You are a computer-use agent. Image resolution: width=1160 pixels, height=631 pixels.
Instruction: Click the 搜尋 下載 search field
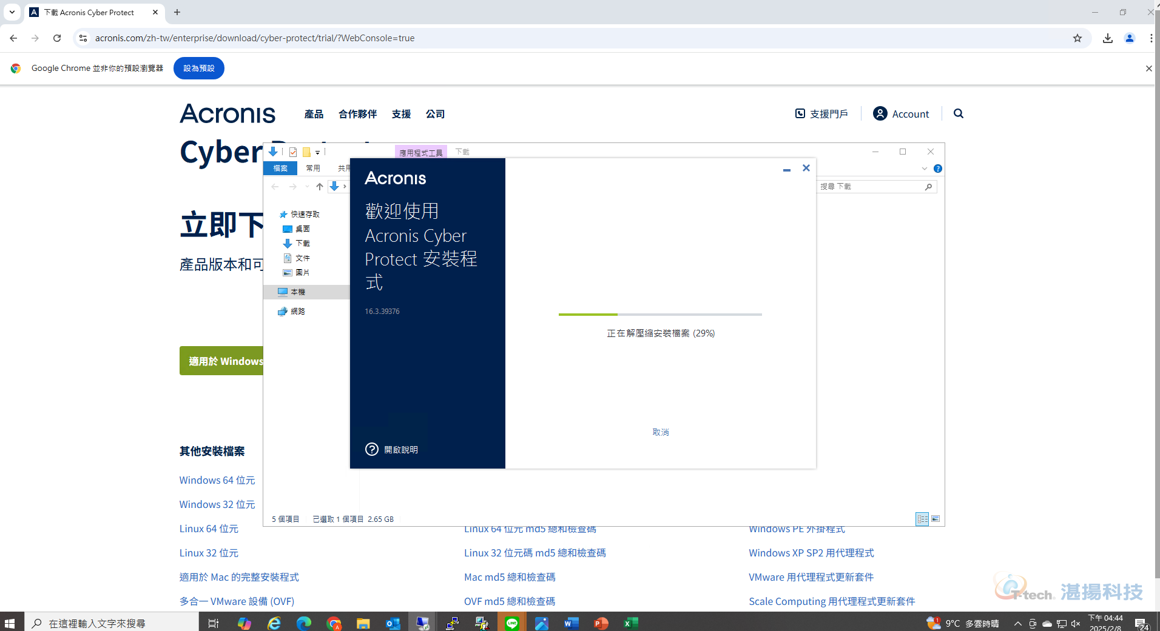point(871,187)
